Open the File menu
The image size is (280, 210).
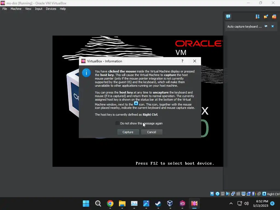click(5, 9)
